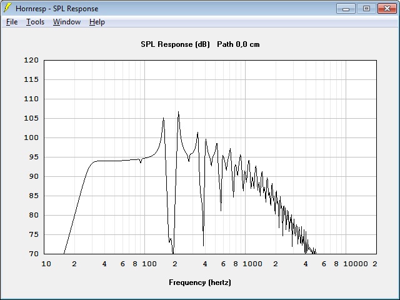Click the 80 dB axis label
Screen dimensions: 400x300
33,215
